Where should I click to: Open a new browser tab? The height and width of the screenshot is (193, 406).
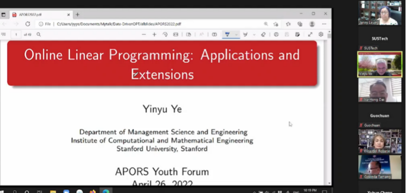[x=77, y=15]
